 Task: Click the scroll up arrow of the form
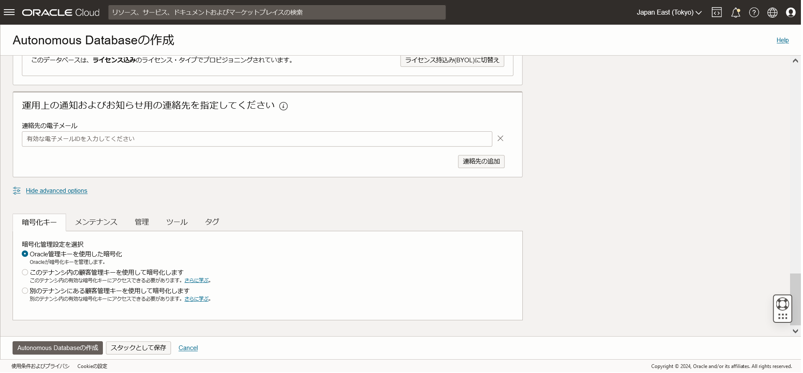795,61
